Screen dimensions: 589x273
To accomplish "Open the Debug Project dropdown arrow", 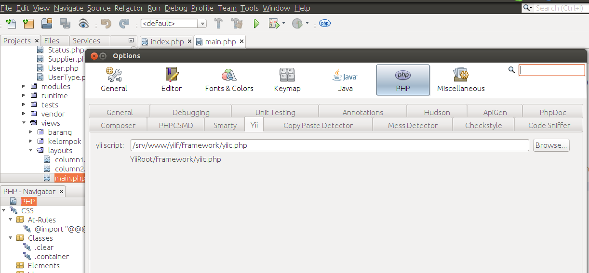I will (x=283, y=23).
